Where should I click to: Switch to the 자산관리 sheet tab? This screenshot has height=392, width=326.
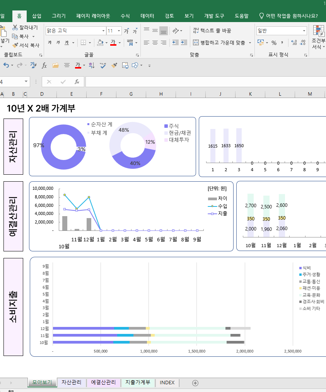coord(72,382)
